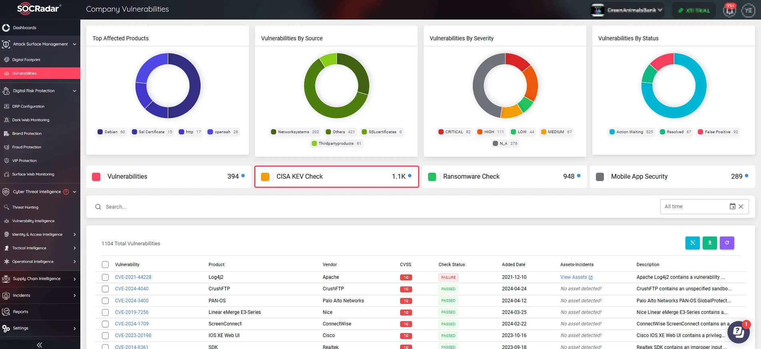Click Attack Surface Management shield icon
The image size is (761, 349).
tap(6, 44)
